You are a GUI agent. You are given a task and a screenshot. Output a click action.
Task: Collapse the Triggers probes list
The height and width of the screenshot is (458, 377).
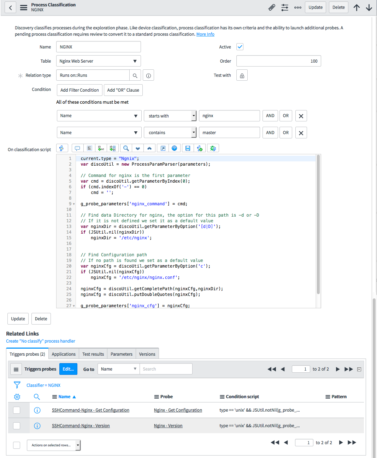tap(359, 369)
